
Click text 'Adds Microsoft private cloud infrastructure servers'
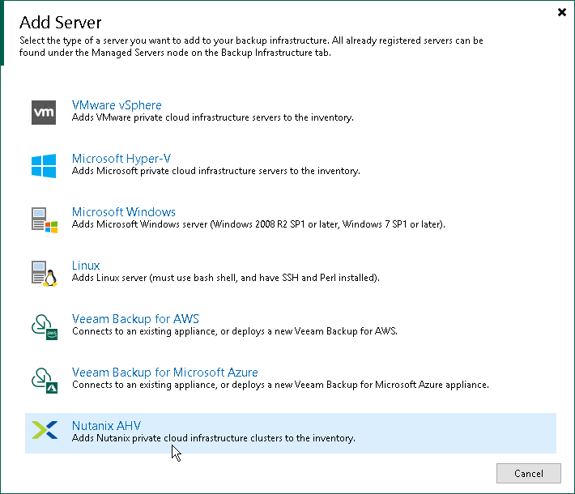tap(180, 171)
